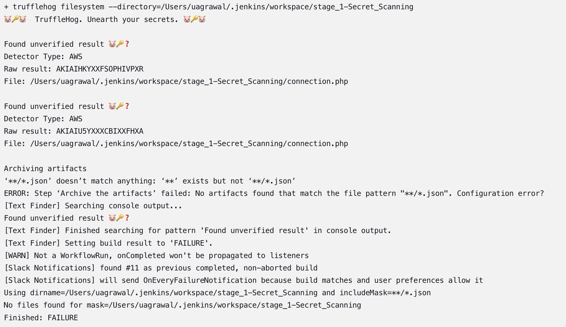Click red question mark in second result header

(127, 106)
